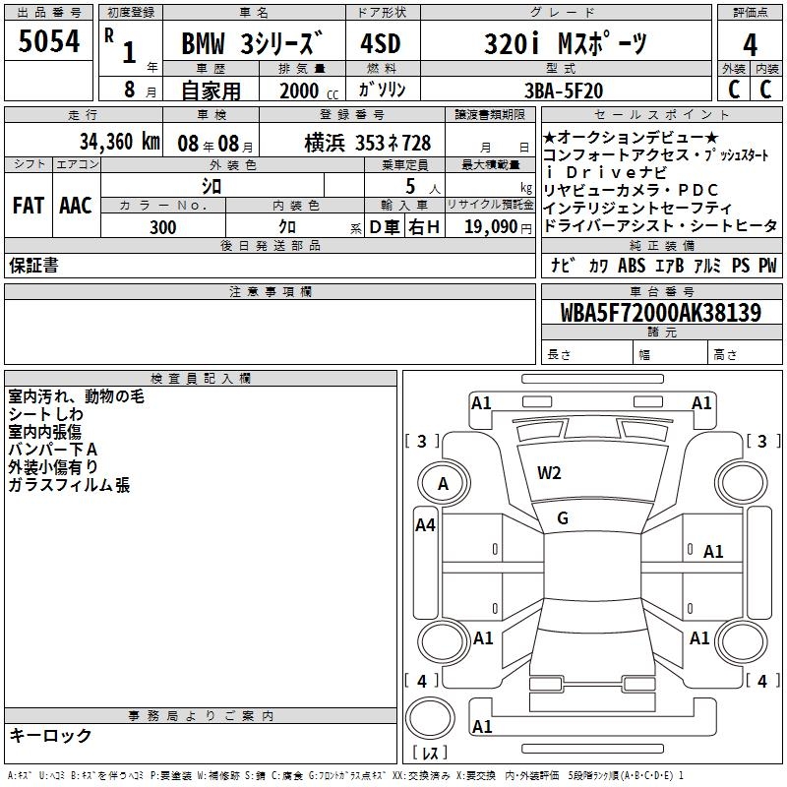Click shift type FAT

point(29,206)
